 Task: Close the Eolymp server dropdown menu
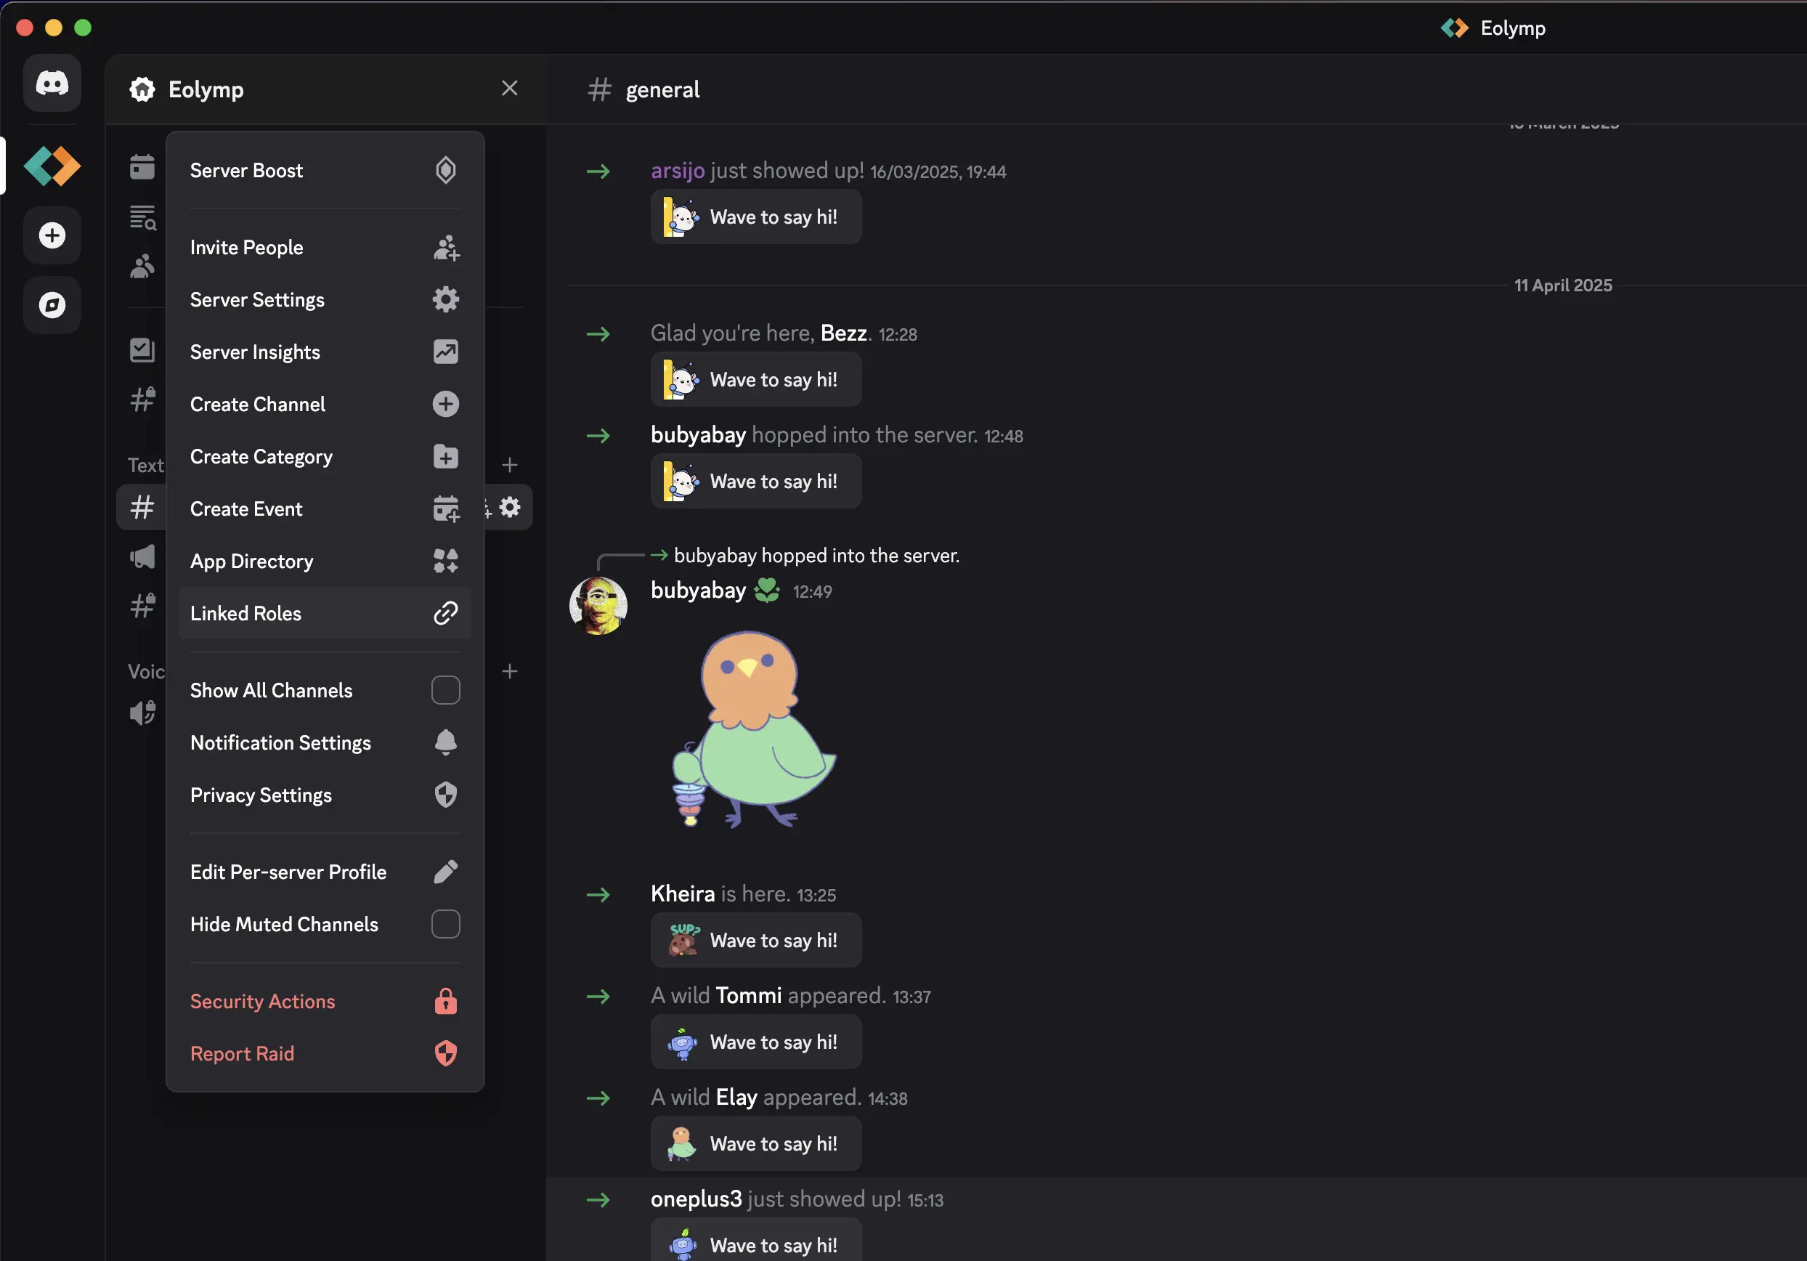point(509,88)
